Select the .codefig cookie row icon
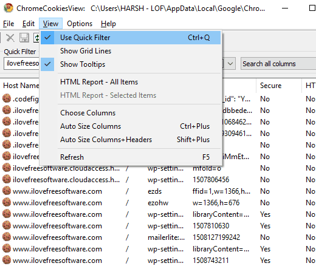This screenshot has height=266, width=316. tap(7, 98)
